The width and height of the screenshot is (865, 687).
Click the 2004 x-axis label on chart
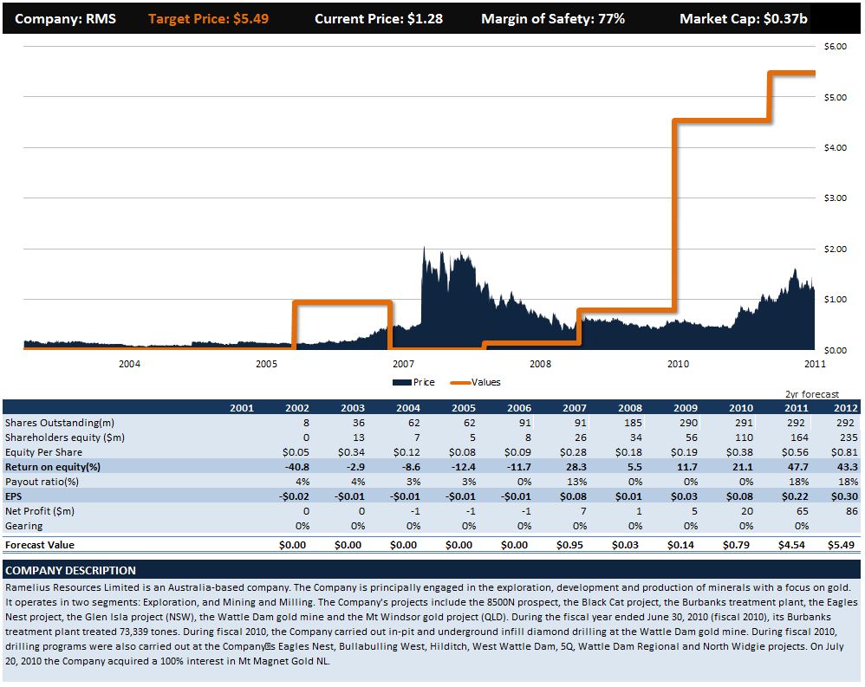(x=130, y=364)
